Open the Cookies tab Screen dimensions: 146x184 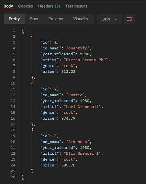pos(26,6)
